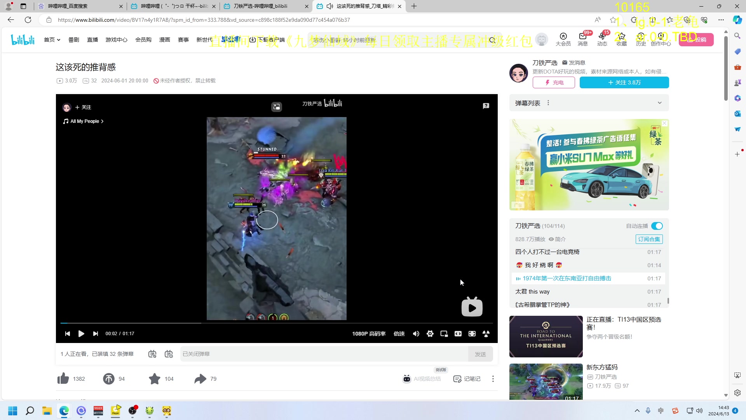Open the browser settings and more menu
The height and width of the screenshot is (420, 746).
(721, 20)
